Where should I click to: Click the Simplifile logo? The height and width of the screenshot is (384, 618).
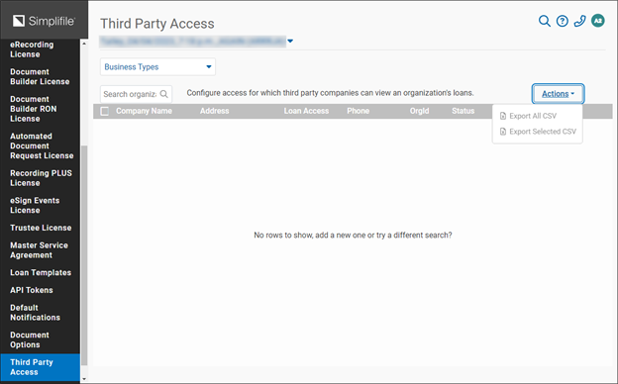click(44, 21)
